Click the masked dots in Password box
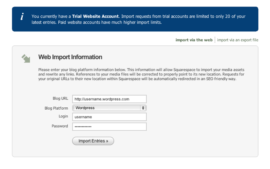This screenshot has height=169, width=270. pos(82,127)
